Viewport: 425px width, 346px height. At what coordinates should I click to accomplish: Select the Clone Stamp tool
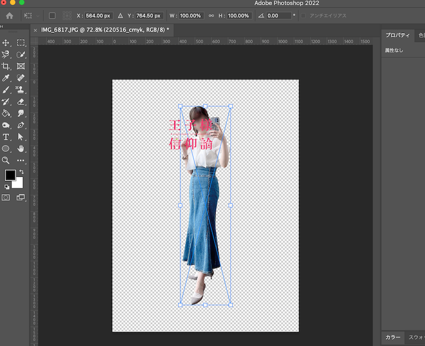pos(21,90)
